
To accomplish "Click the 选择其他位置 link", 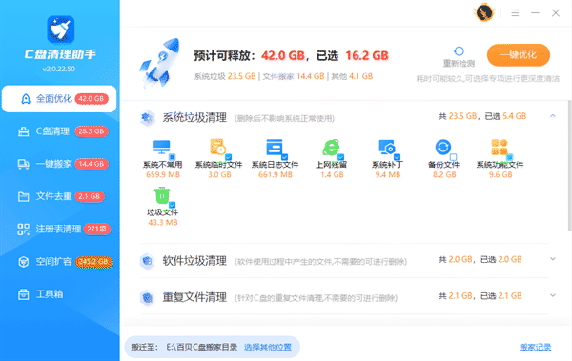I will [267, 347].
